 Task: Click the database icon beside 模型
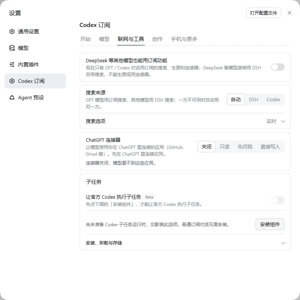12,48
